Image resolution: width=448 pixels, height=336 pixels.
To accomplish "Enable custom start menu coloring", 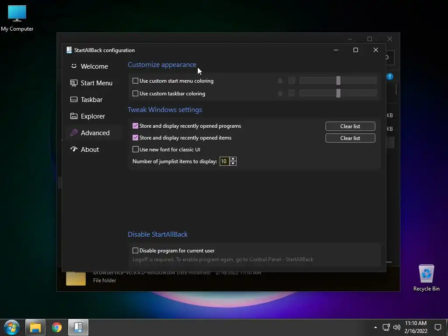I will 136,81.
